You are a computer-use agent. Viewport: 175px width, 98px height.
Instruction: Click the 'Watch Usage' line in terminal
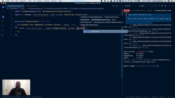pyautogui.click(x=141, y=66)
